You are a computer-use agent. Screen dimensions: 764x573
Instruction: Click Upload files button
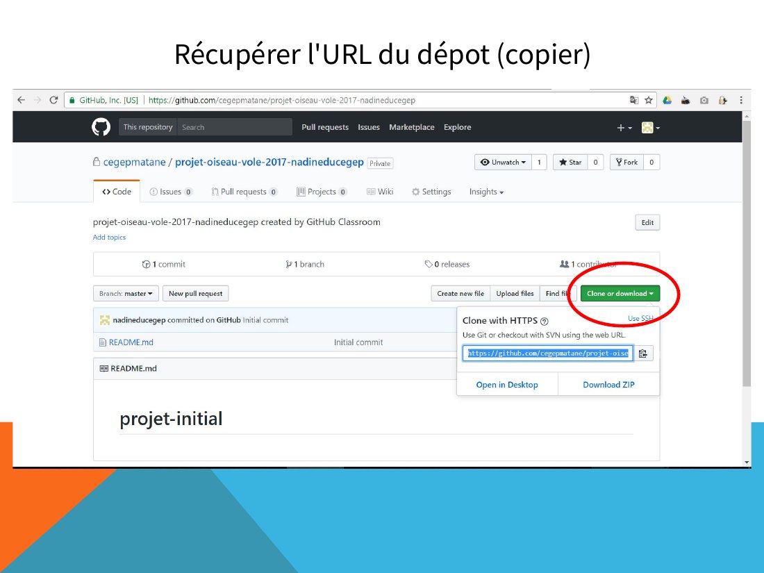515,293
